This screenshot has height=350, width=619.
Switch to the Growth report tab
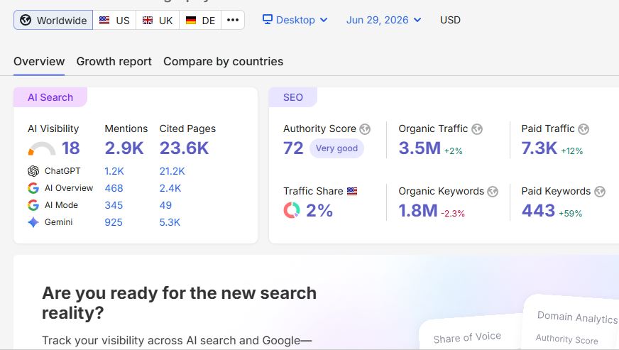(x=114, y=62)
